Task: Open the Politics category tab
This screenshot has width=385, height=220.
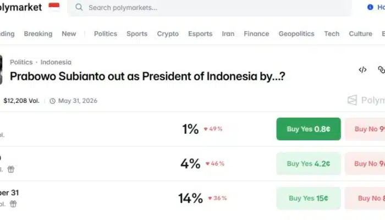Action: coord(106,34)
